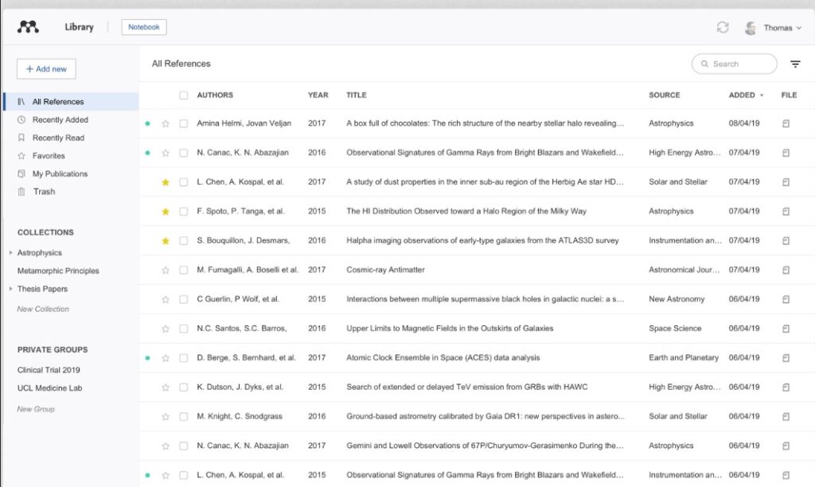Open the Favorites list

[x=49, y=156]
